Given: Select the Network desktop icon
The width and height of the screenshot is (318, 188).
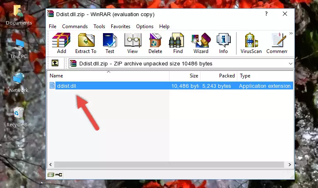Looking at the screenshot, I should (x=19, y=83).
